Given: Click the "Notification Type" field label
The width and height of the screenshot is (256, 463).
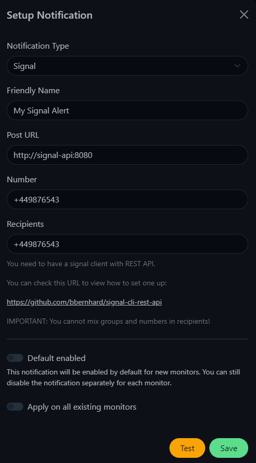Looking at the screenshot, I should point(38,46).
